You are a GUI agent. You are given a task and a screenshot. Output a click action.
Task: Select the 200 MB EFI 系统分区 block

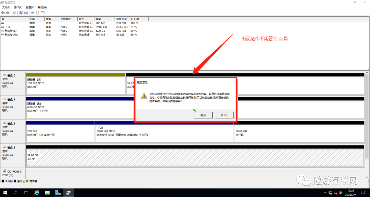click(x=60, y=133)
